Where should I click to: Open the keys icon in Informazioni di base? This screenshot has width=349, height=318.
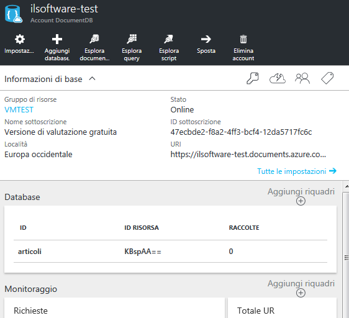[253, 78]
